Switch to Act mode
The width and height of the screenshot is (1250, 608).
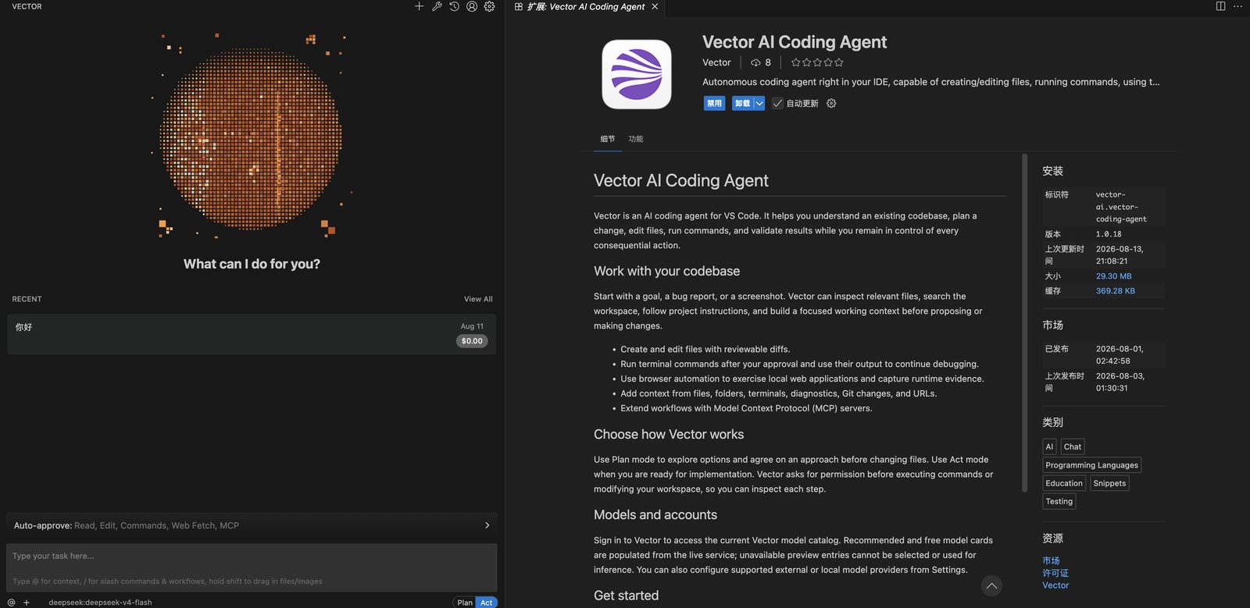click(486, 603)
